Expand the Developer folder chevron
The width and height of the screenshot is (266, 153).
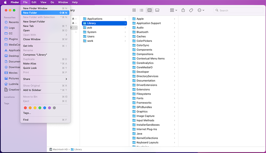pos(174,72)
